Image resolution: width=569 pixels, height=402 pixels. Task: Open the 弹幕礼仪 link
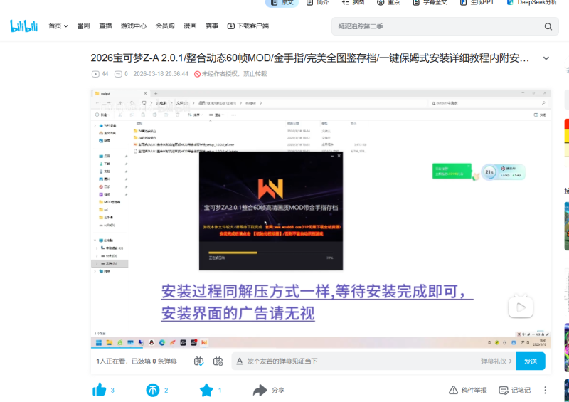pos(496,361)
